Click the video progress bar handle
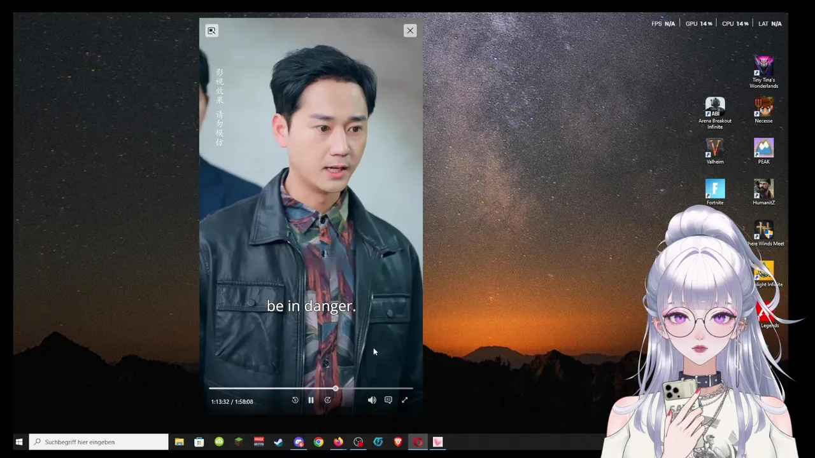The width and height of the screenshot is (815, 458). (x=336, y=388)
